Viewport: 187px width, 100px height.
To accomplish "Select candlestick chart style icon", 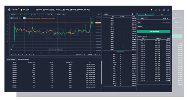I will pos(32,15).
